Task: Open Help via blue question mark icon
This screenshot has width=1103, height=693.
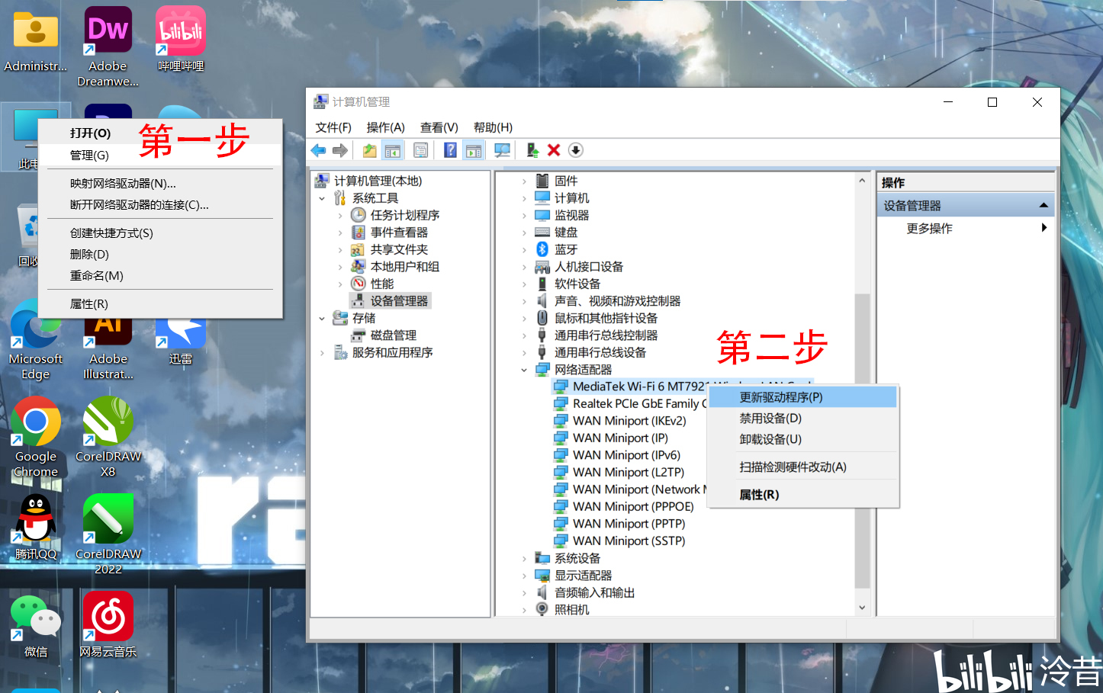Action: tap(451, 150)
